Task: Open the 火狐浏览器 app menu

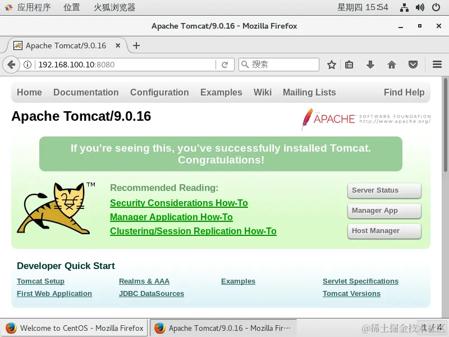Action: point(114,7)
